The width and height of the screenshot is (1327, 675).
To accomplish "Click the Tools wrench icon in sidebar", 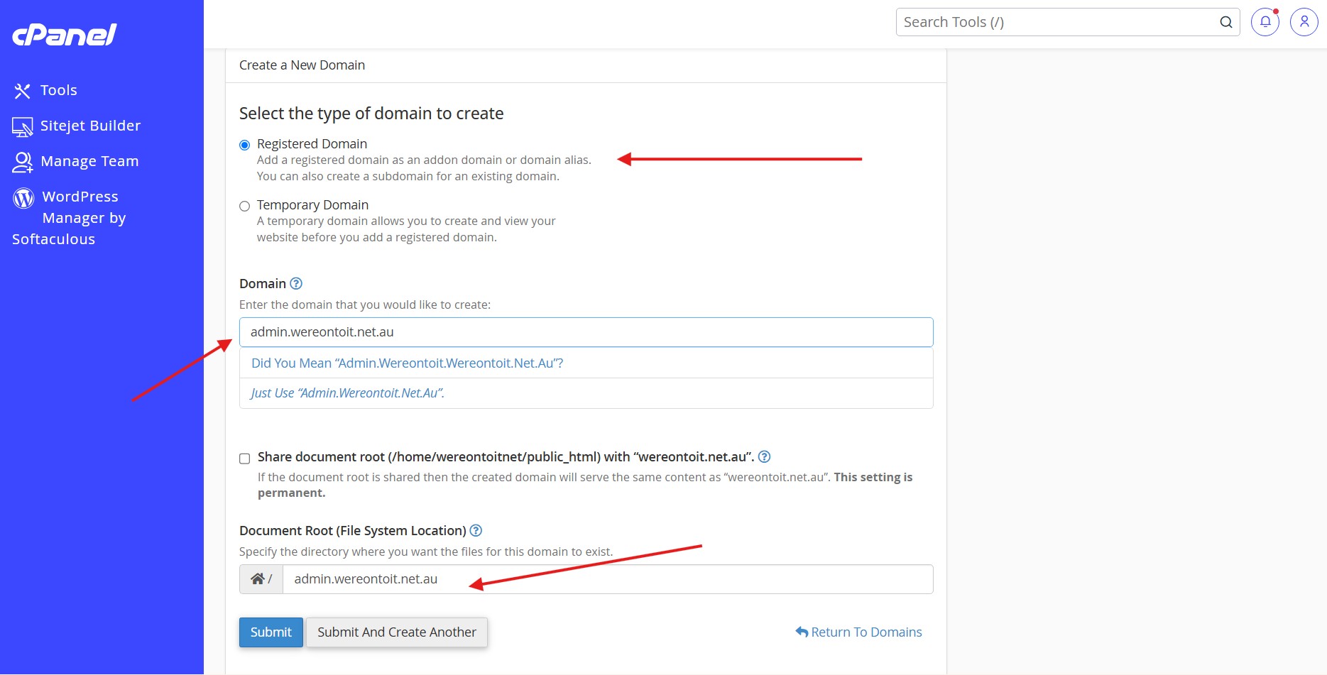I will (22, 91).
